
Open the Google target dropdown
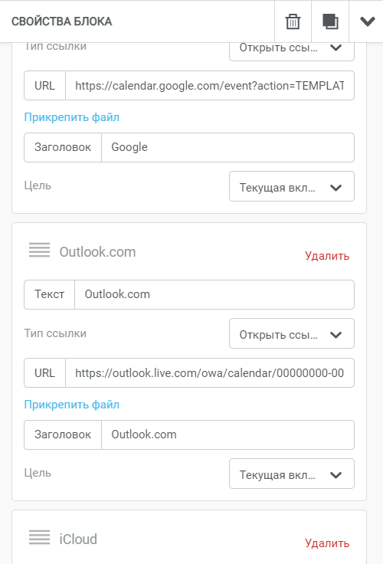pyautogui.click(x=292, y=186)
